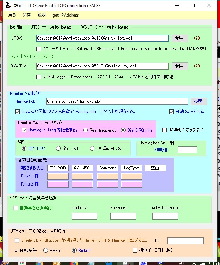Toggle the 接頭子 QTH: あり checkbox
The height and width of the screenshot is (265, 220).
135,250
